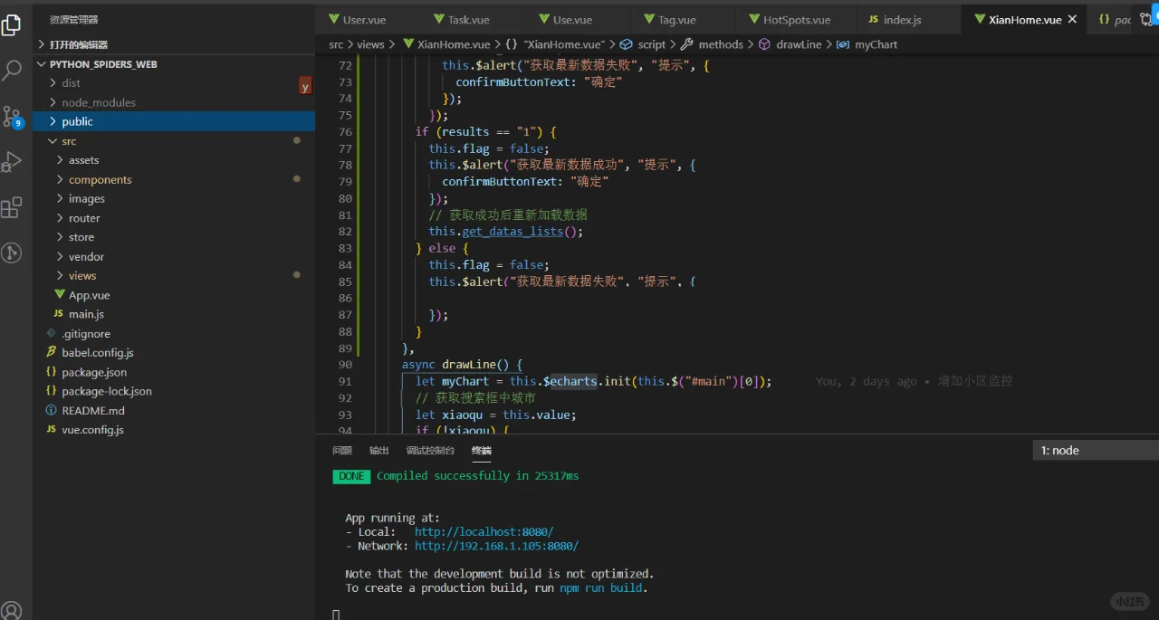Open the Extensions view
The height and width of the screenshot is (620, 1159).
point(12,207)
